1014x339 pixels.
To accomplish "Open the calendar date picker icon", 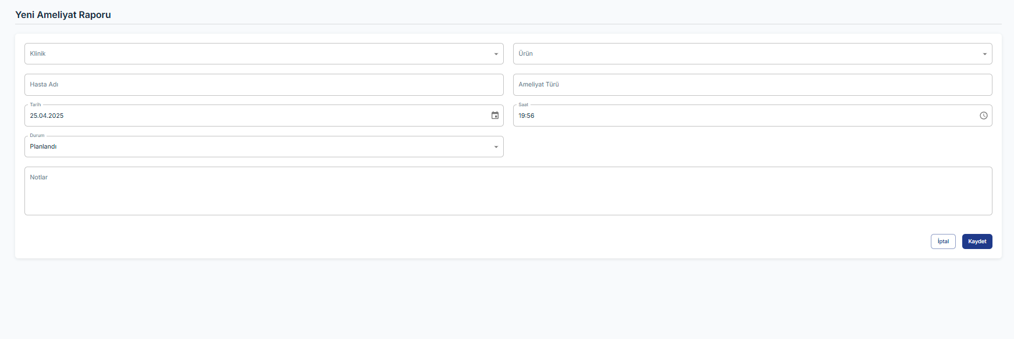I will (495, 116).
